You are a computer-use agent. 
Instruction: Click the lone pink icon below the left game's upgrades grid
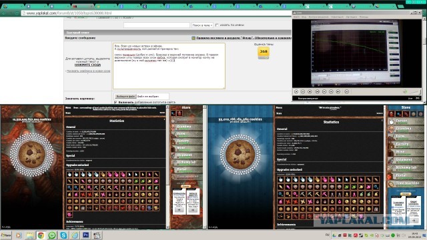click(69, 215)
